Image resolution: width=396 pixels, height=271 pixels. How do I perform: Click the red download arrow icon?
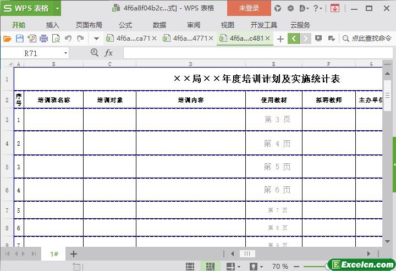[334, 9]
